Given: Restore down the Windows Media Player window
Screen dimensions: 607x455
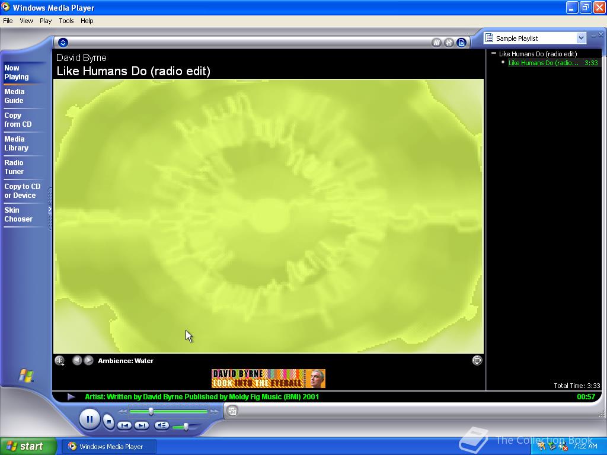Looking at the screenshot, I should point(586,7).
